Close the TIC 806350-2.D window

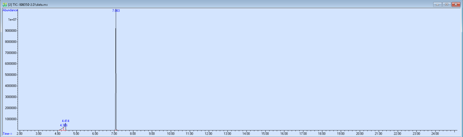456,4
